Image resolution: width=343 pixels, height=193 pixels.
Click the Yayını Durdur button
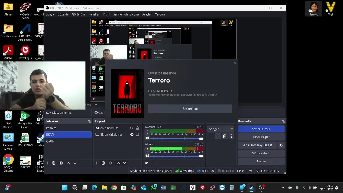pos(261,129)
